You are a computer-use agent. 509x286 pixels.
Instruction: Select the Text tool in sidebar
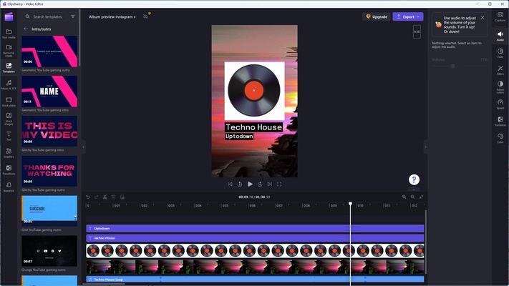(9, 136)
